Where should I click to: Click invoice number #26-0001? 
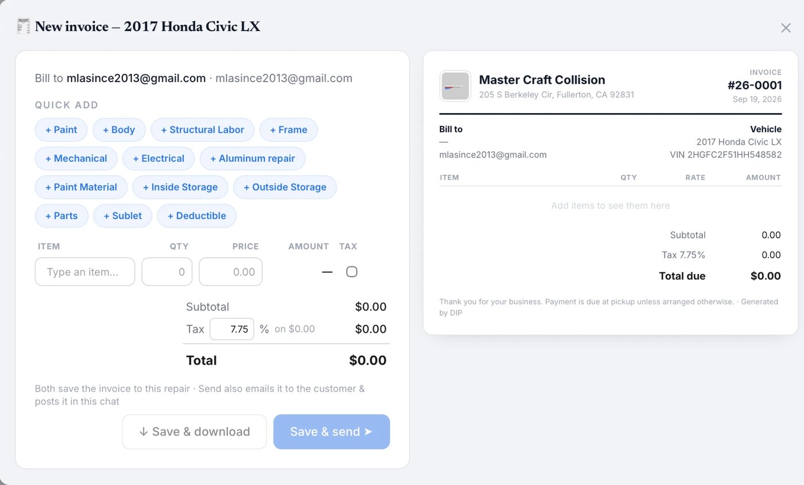pos(755,86)
